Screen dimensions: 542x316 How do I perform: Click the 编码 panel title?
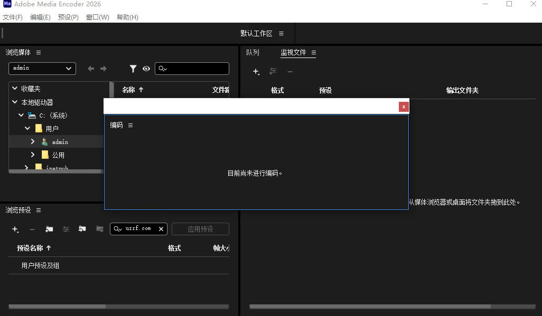pyautogui.click(x=117, y=125)
